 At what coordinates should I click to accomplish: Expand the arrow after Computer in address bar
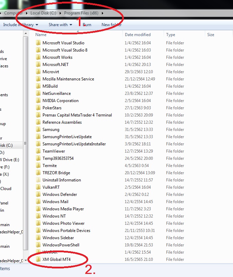click(26, 13)
